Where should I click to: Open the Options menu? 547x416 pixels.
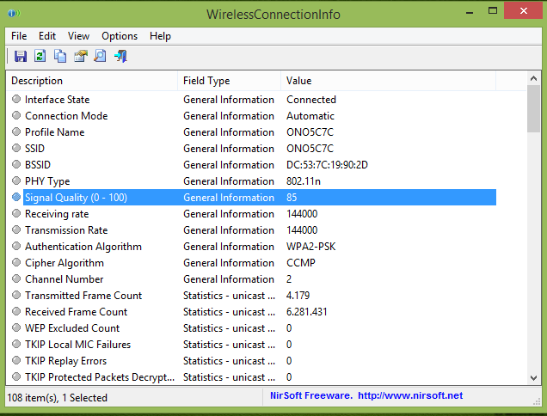point(120,36)
